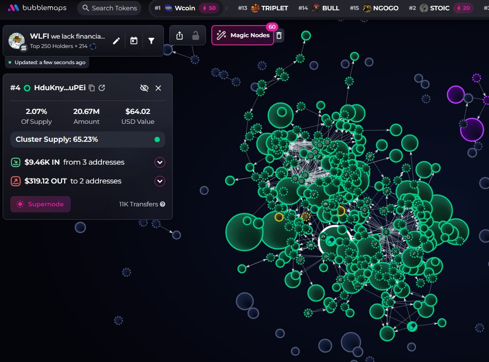Copy the HduKny...uPEi address with copy icon
Screen dimensions: 489x362
point(91,88)
